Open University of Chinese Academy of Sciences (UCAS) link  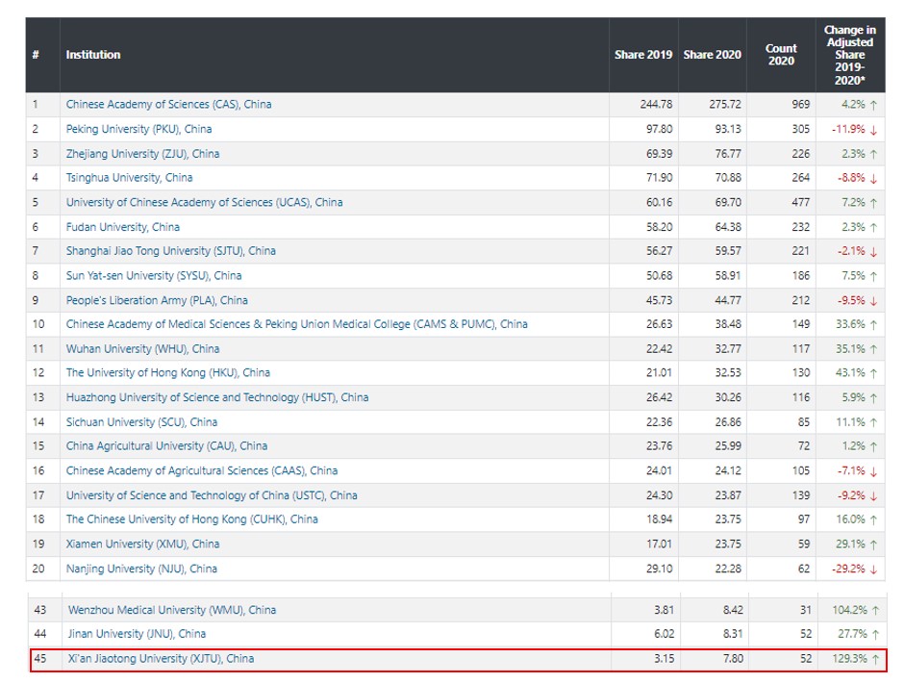[204, 202]
